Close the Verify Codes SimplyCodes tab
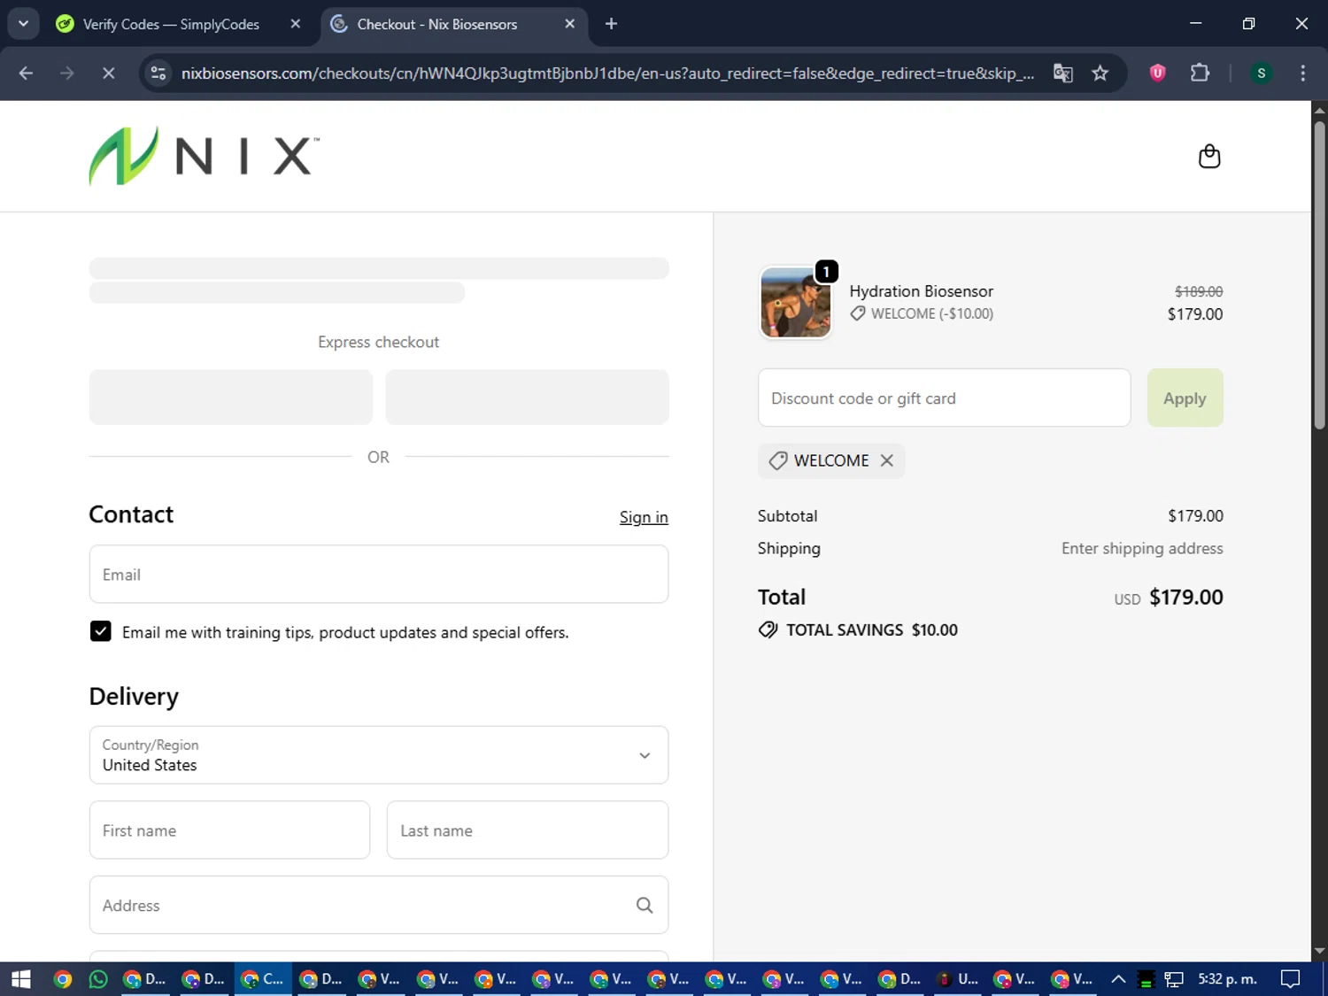This screenshot has height=996, width=1328. coord(296,24)
